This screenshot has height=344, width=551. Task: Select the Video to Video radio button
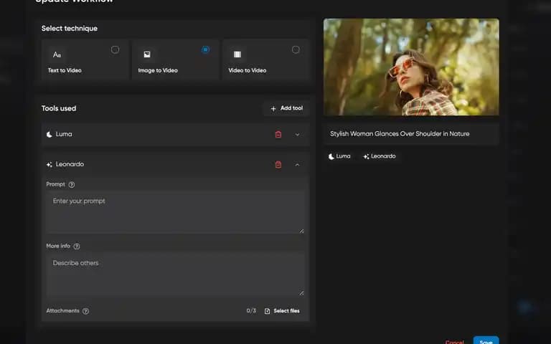296,49
